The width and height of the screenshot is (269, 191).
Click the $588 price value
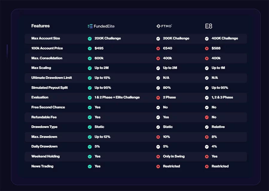[216, 48]
